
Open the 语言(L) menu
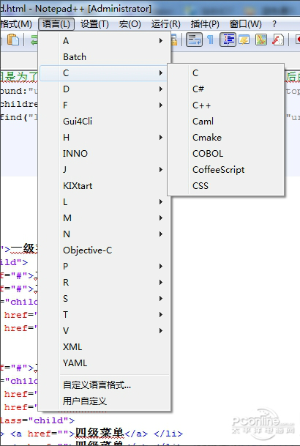pyautogui.click(x=56, y=24)
